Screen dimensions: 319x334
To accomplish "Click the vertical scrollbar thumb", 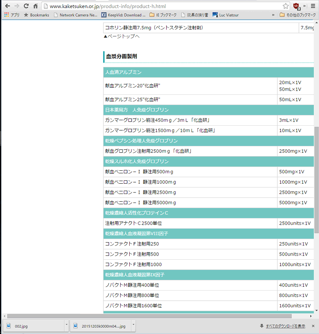I will click(x=316, y=180).
